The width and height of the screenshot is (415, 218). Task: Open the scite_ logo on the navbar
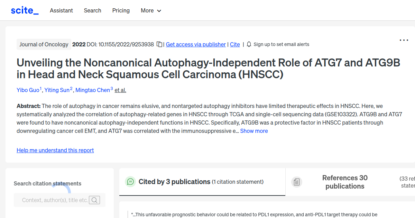tap(25, 10)
